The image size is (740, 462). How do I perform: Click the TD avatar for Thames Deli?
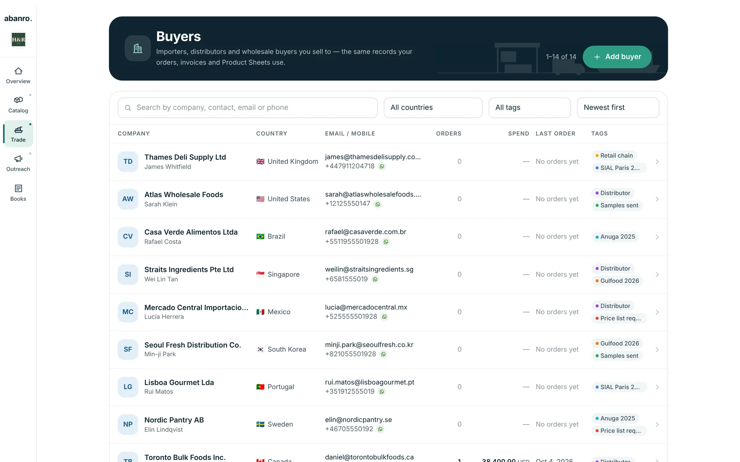tap(128, 162)
